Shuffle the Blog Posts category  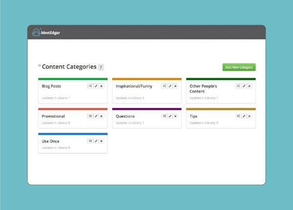coord(90,86)
